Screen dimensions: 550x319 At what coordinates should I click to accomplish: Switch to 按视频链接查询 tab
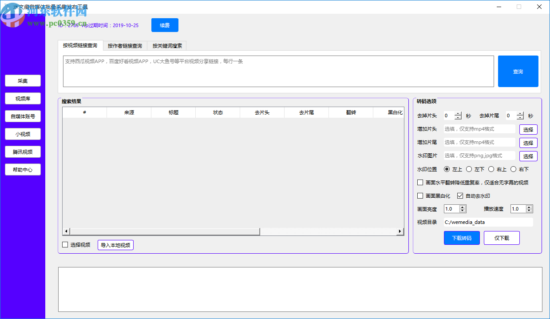(80, 45)
